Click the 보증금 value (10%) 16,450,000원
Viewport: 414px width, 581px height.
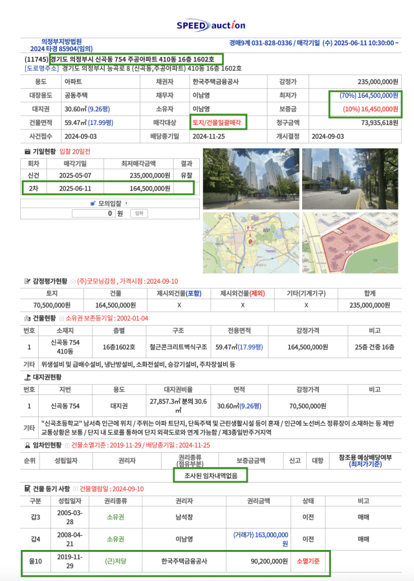point(371,109)
